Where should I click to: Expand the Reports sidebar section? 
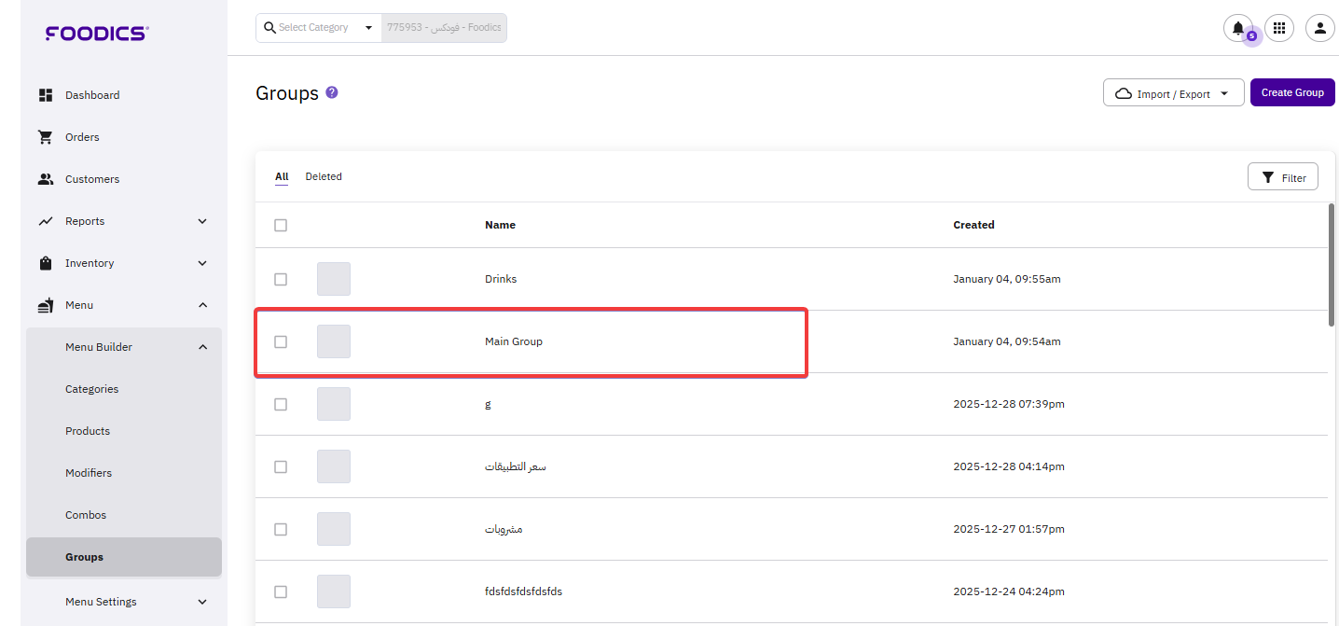(x=201, y=221)
